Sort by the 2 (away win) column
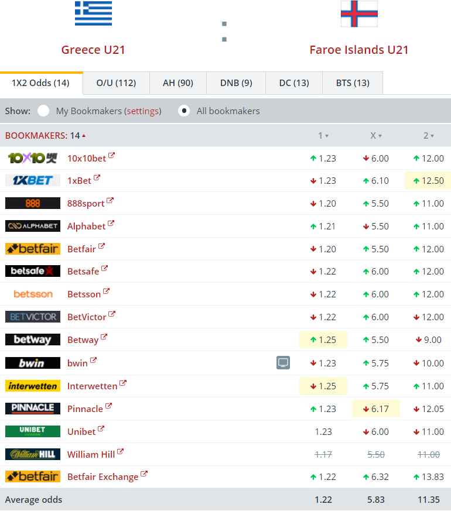Viewport: 451px width, 511px height. pos(429,136)
